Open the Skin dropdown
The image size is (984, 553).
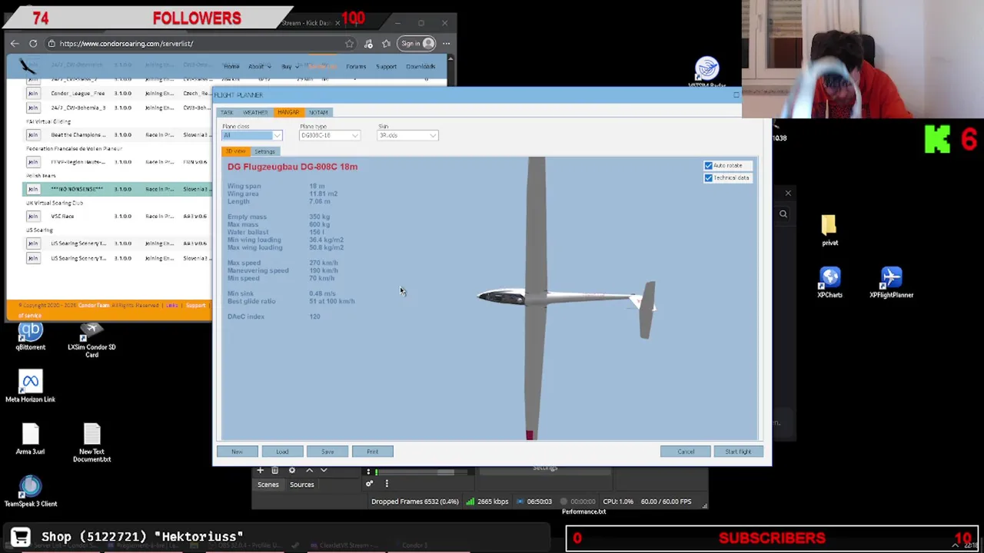coord(407,136)
